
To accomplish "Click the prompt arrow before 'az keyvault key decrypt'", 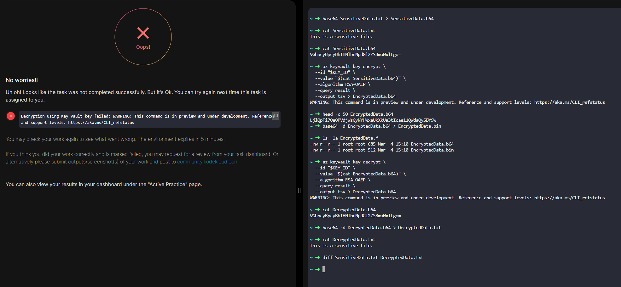I will (317, 162).
